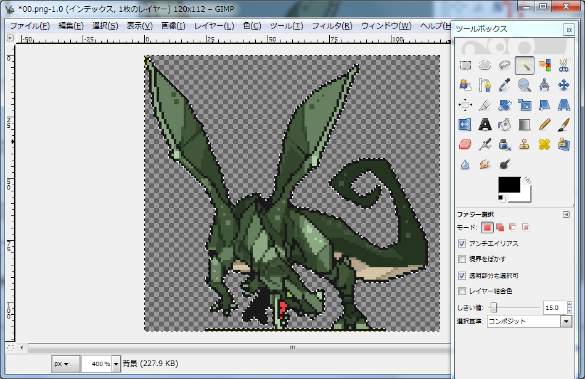Screen dimensions: 585x379
Task: Open the フィルタ(R) menu
Action: tap(332, 26)
